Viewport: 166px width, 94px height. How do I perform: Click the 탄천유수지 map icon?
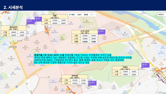143,12
